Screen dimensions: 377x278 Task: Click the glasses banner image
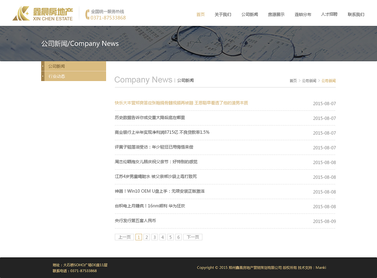point(188,44)
